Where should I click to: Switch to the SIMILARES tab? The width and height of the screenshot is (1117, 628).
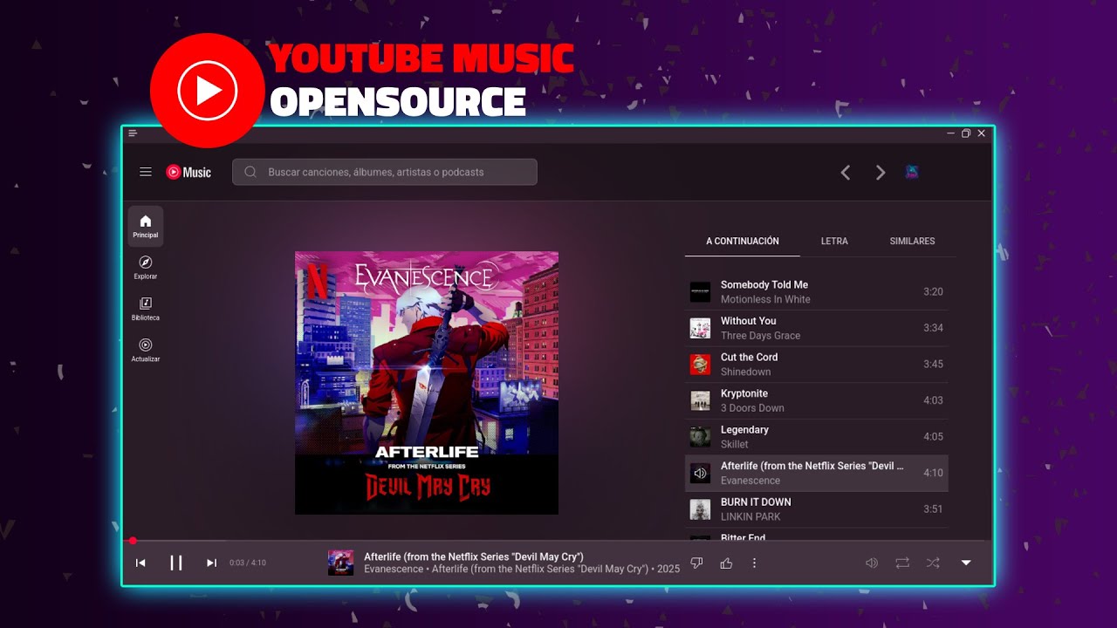pyautogui.click(x=912, y=241)
